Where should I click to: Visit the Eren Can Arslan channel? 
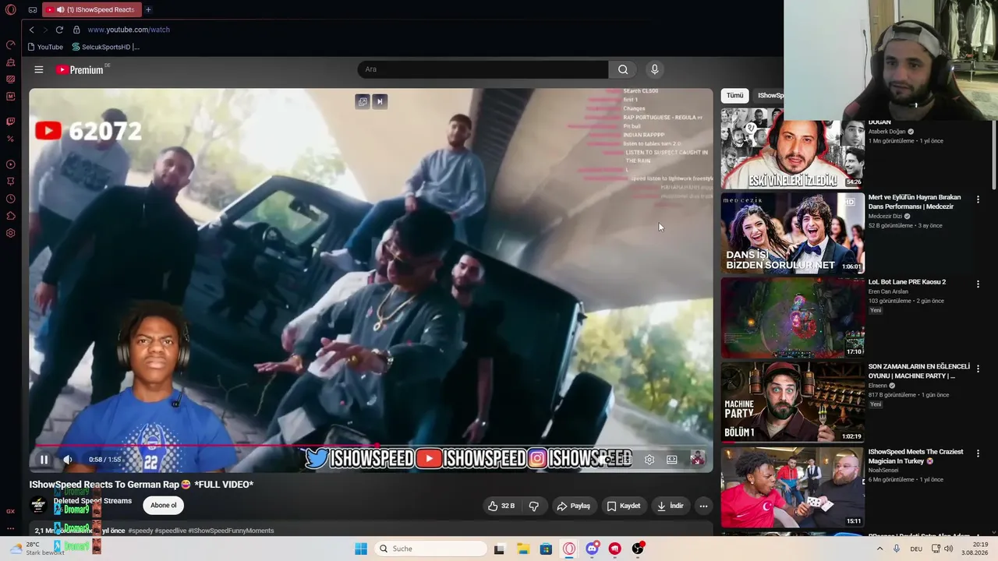[888, 291]
